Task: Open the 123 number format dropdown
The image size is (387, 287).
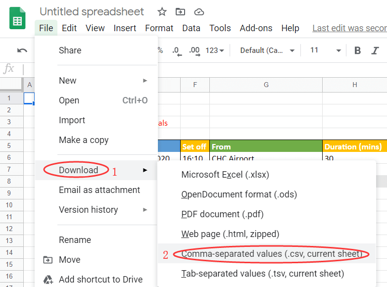Action: tap(215, 50)
